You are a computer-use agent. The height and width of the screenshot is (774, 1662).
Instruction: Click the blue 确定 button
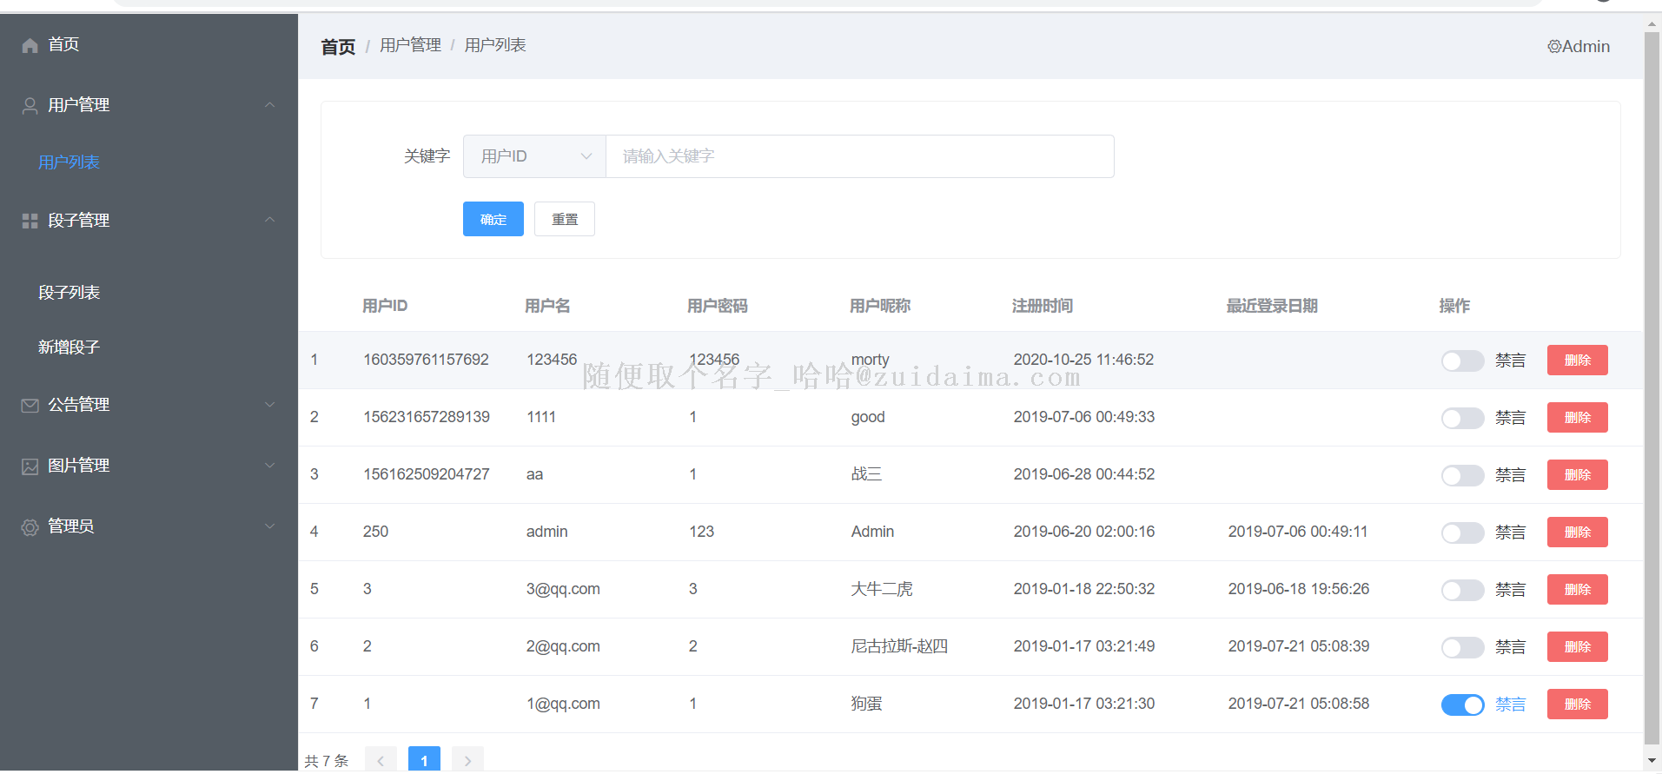click(x=493, y=219)
